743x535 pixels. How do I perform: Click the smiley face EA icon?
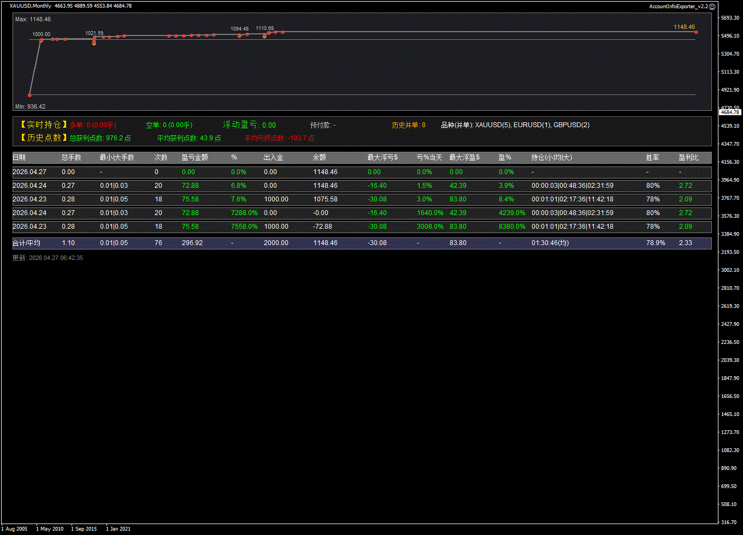click(712, 6)
